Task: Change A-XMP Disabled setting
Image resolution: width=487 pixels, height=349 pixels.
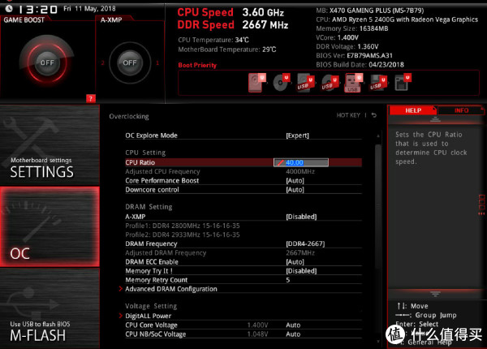Action: 301,217
